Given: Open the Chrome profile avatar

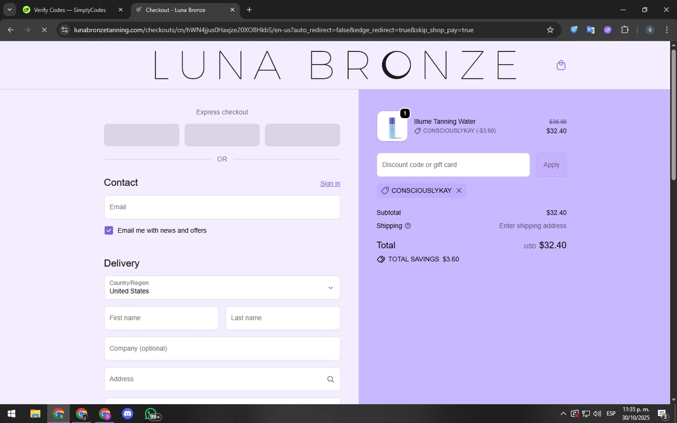Looking at the screenshot, I should 650,30.
